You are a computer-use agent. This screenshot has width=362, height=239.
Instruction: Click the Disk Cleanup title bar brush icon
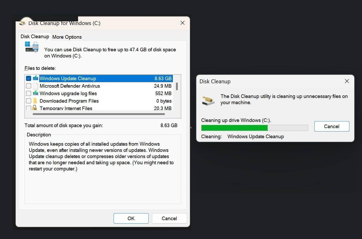23,23
